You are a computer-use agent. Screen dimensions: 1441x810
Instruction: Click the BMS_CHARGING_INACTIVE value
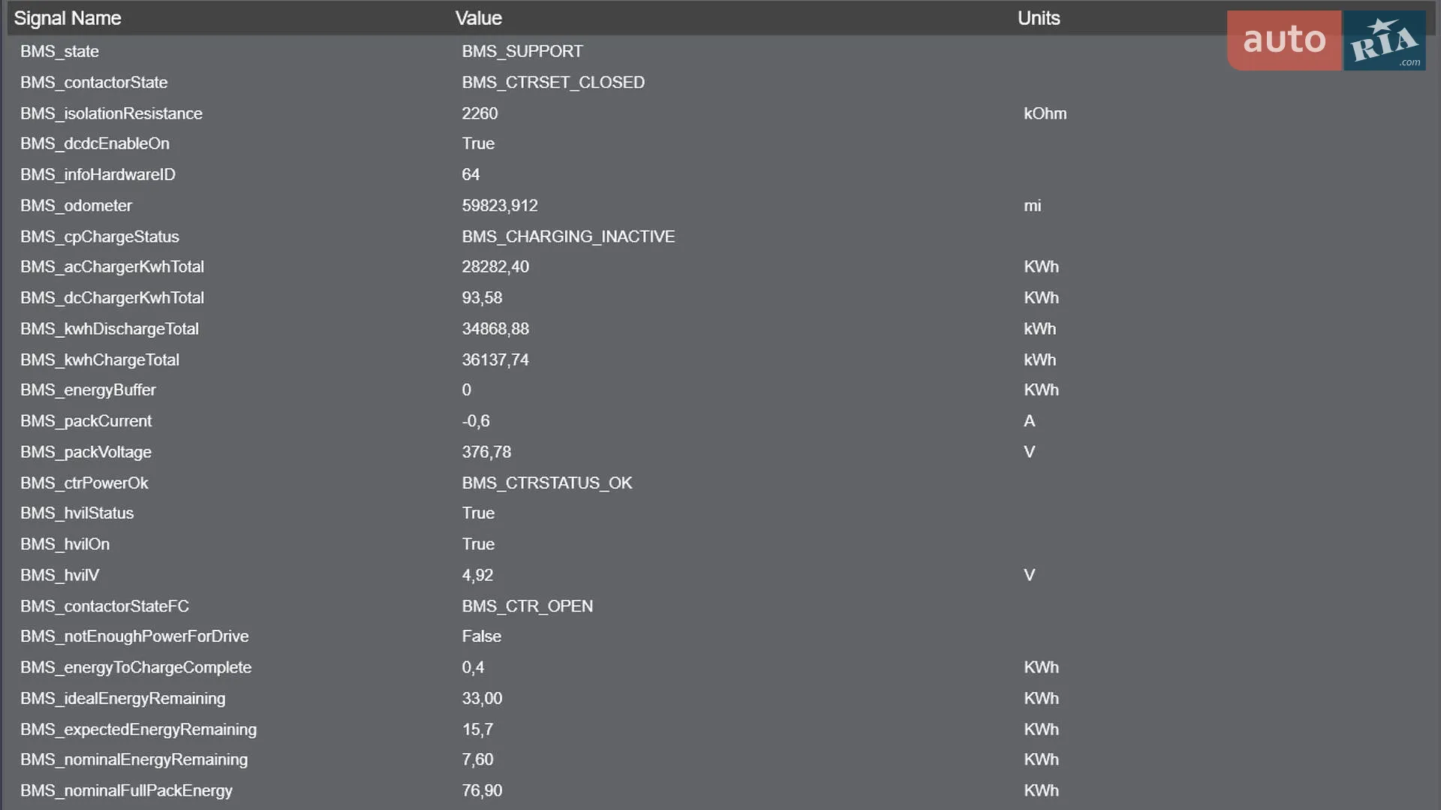point(568,236)
